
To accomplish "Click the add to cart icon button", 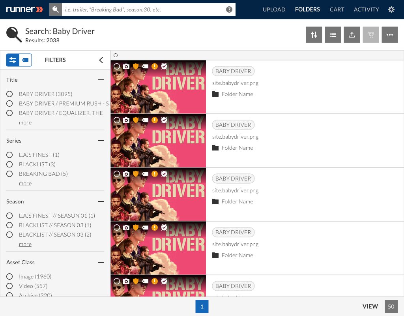I will (x=371, y=35).
